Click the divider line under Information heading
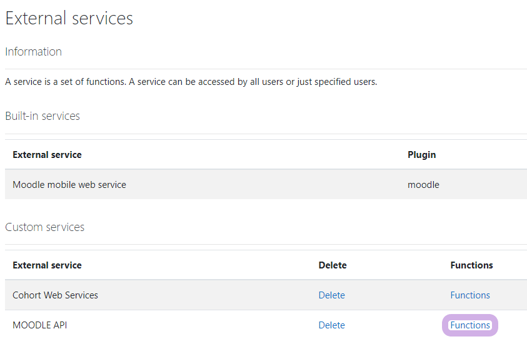 (x=266, y=69)
